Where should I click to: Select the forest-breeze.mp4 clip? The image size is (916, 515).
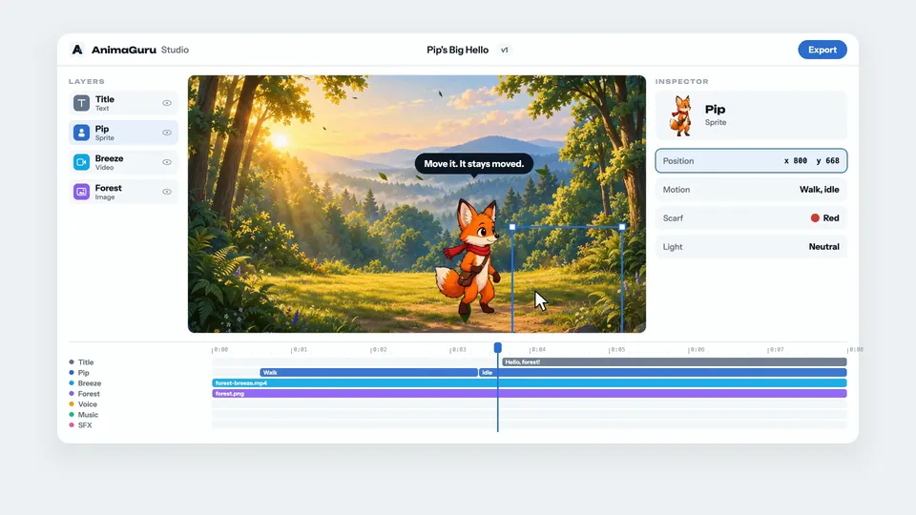click(530, 383)
